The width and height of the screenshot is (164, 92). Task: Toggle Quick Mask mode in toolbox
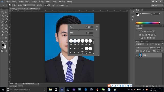(x=2, y=51)
